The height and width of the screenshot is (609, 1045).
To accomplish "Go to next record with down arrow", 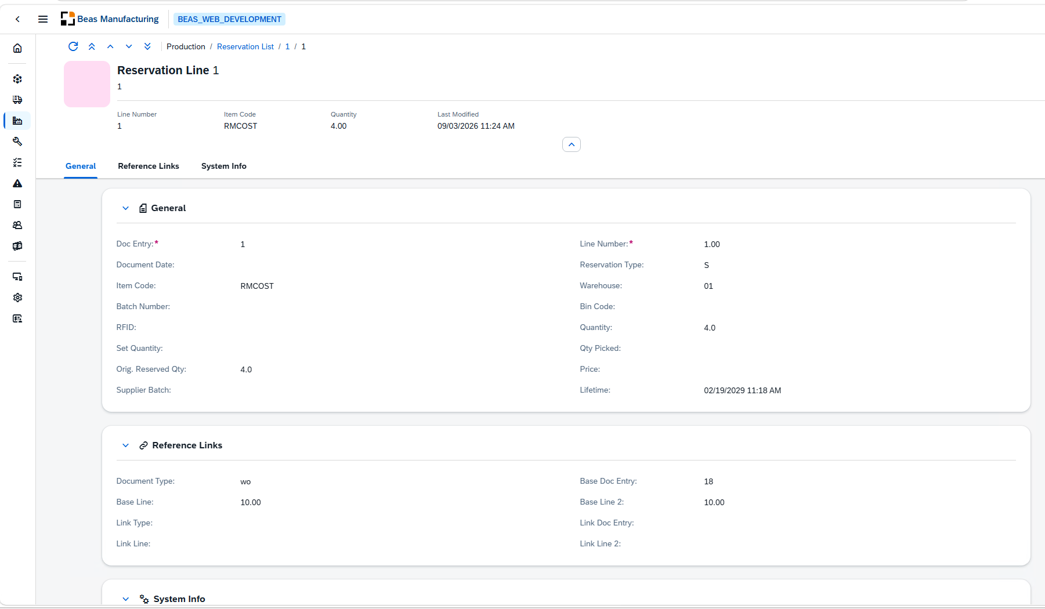I will pyautogui.click(x=129, y=46).
